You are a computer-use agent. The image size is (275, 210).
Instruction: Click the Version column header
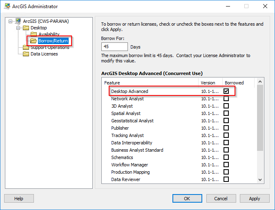(210, 83)
